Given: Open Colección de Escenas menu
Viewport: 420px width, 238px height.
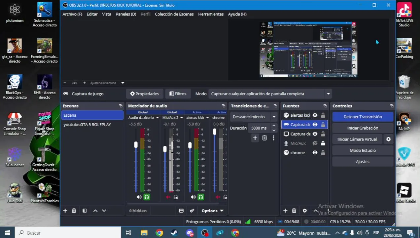Looking at the screenshot, I should point(174,14).
